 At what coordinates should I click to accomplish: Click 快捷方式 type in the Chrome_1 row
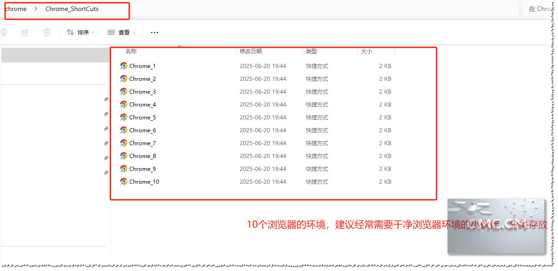click(317, 66)
